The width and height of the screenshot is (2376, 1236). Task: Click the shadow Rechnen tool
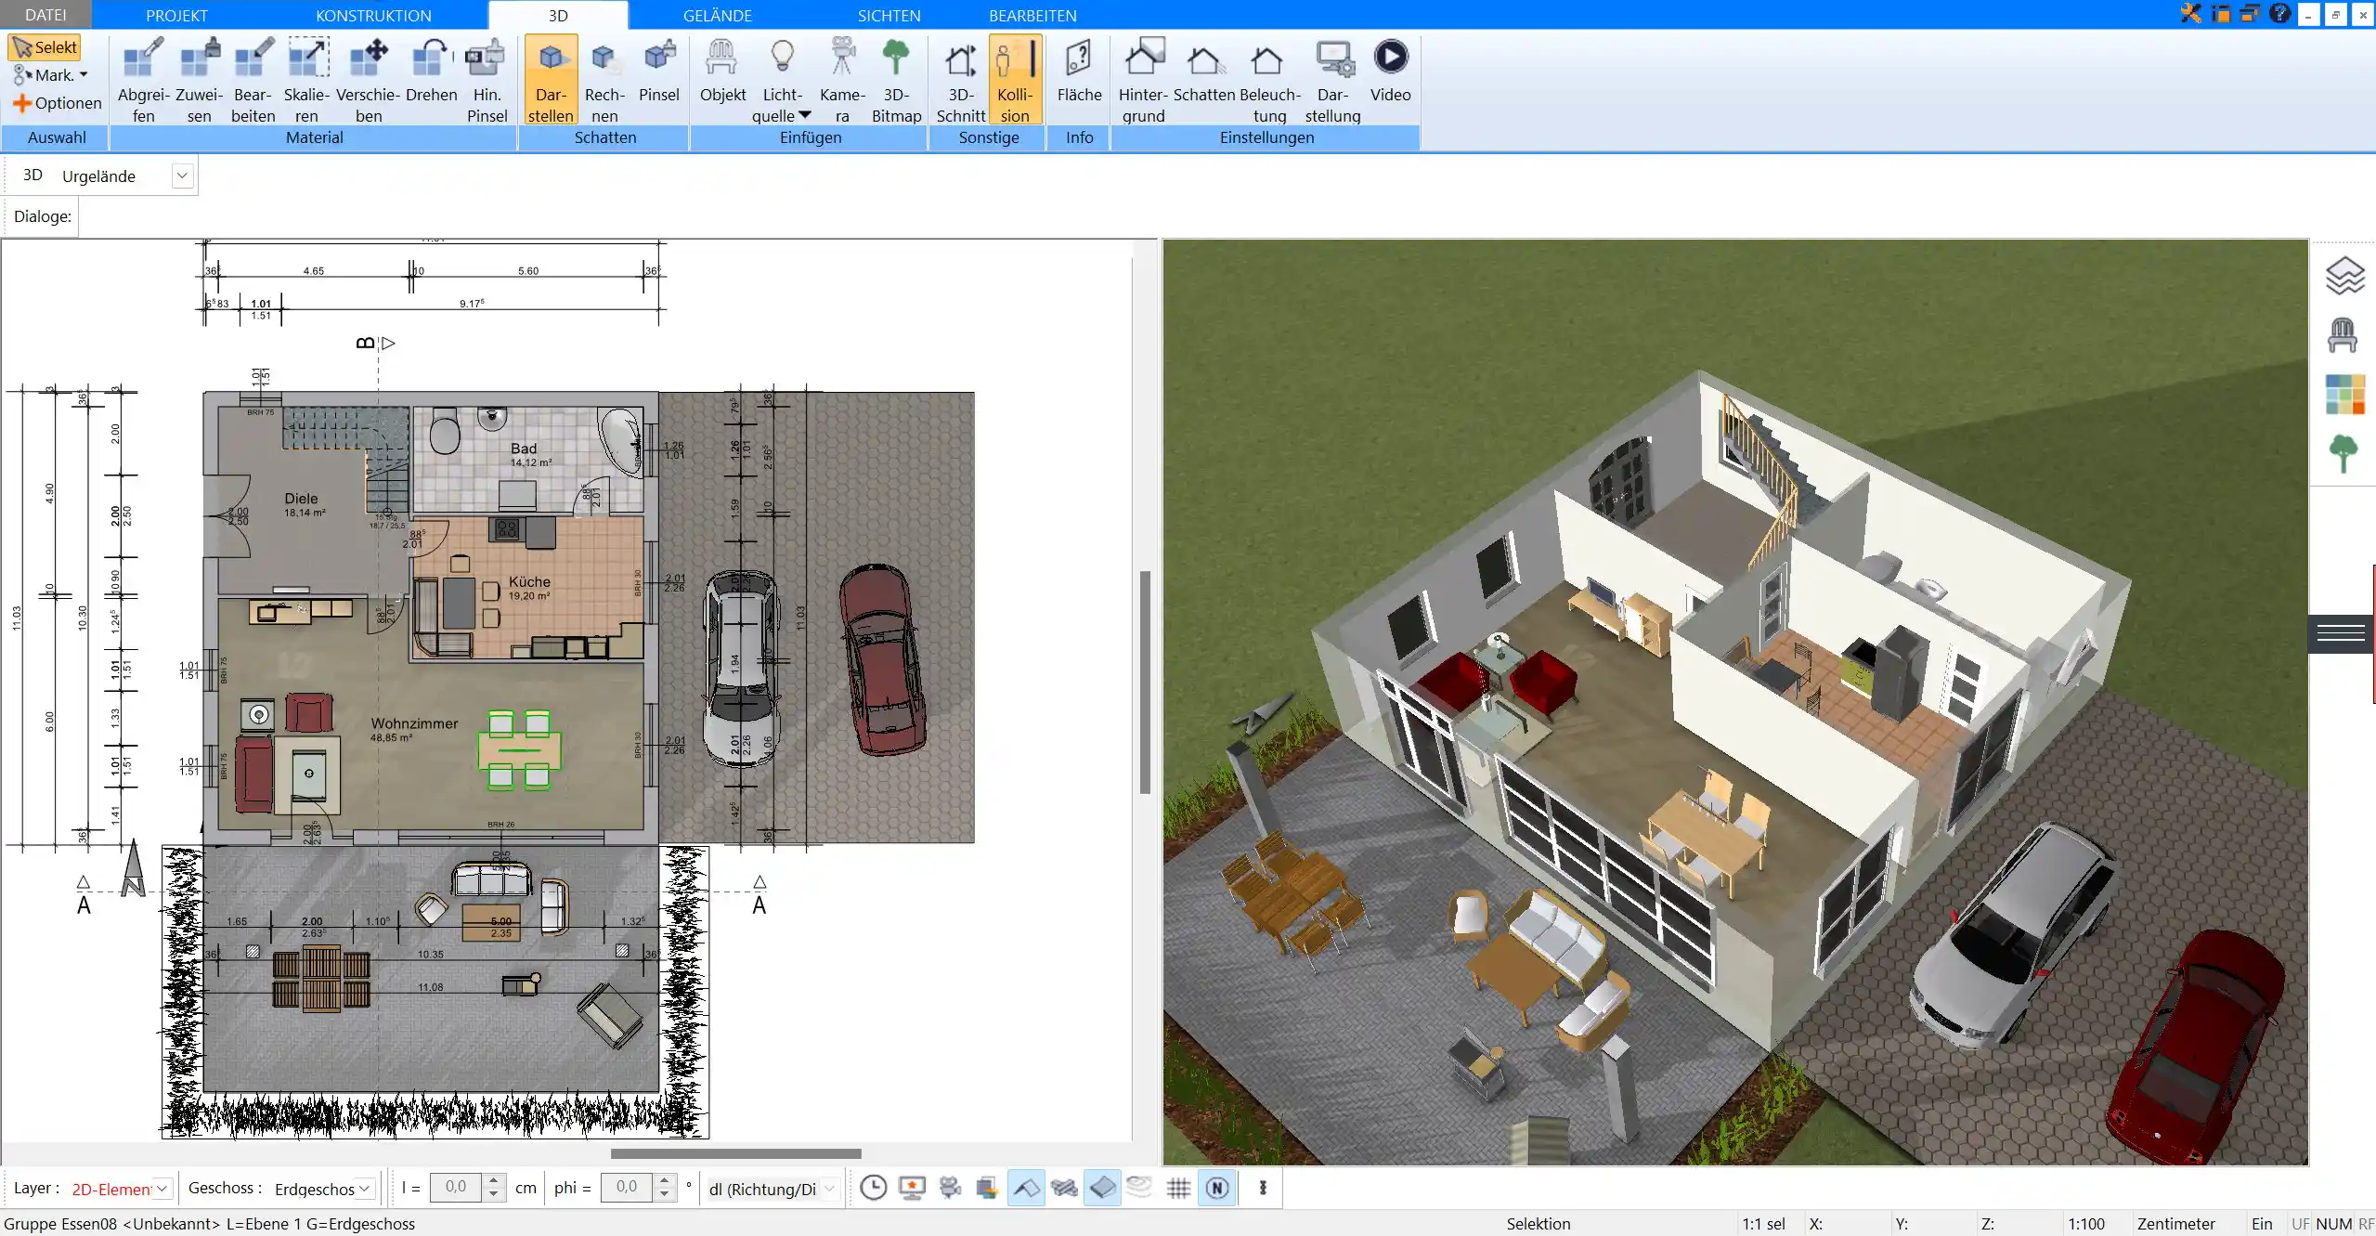point(604,80)
